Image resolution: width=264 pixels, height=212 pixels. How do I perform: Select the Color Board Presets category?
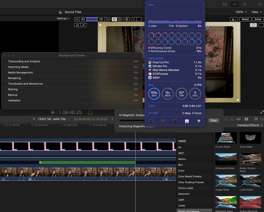point(190,176)
